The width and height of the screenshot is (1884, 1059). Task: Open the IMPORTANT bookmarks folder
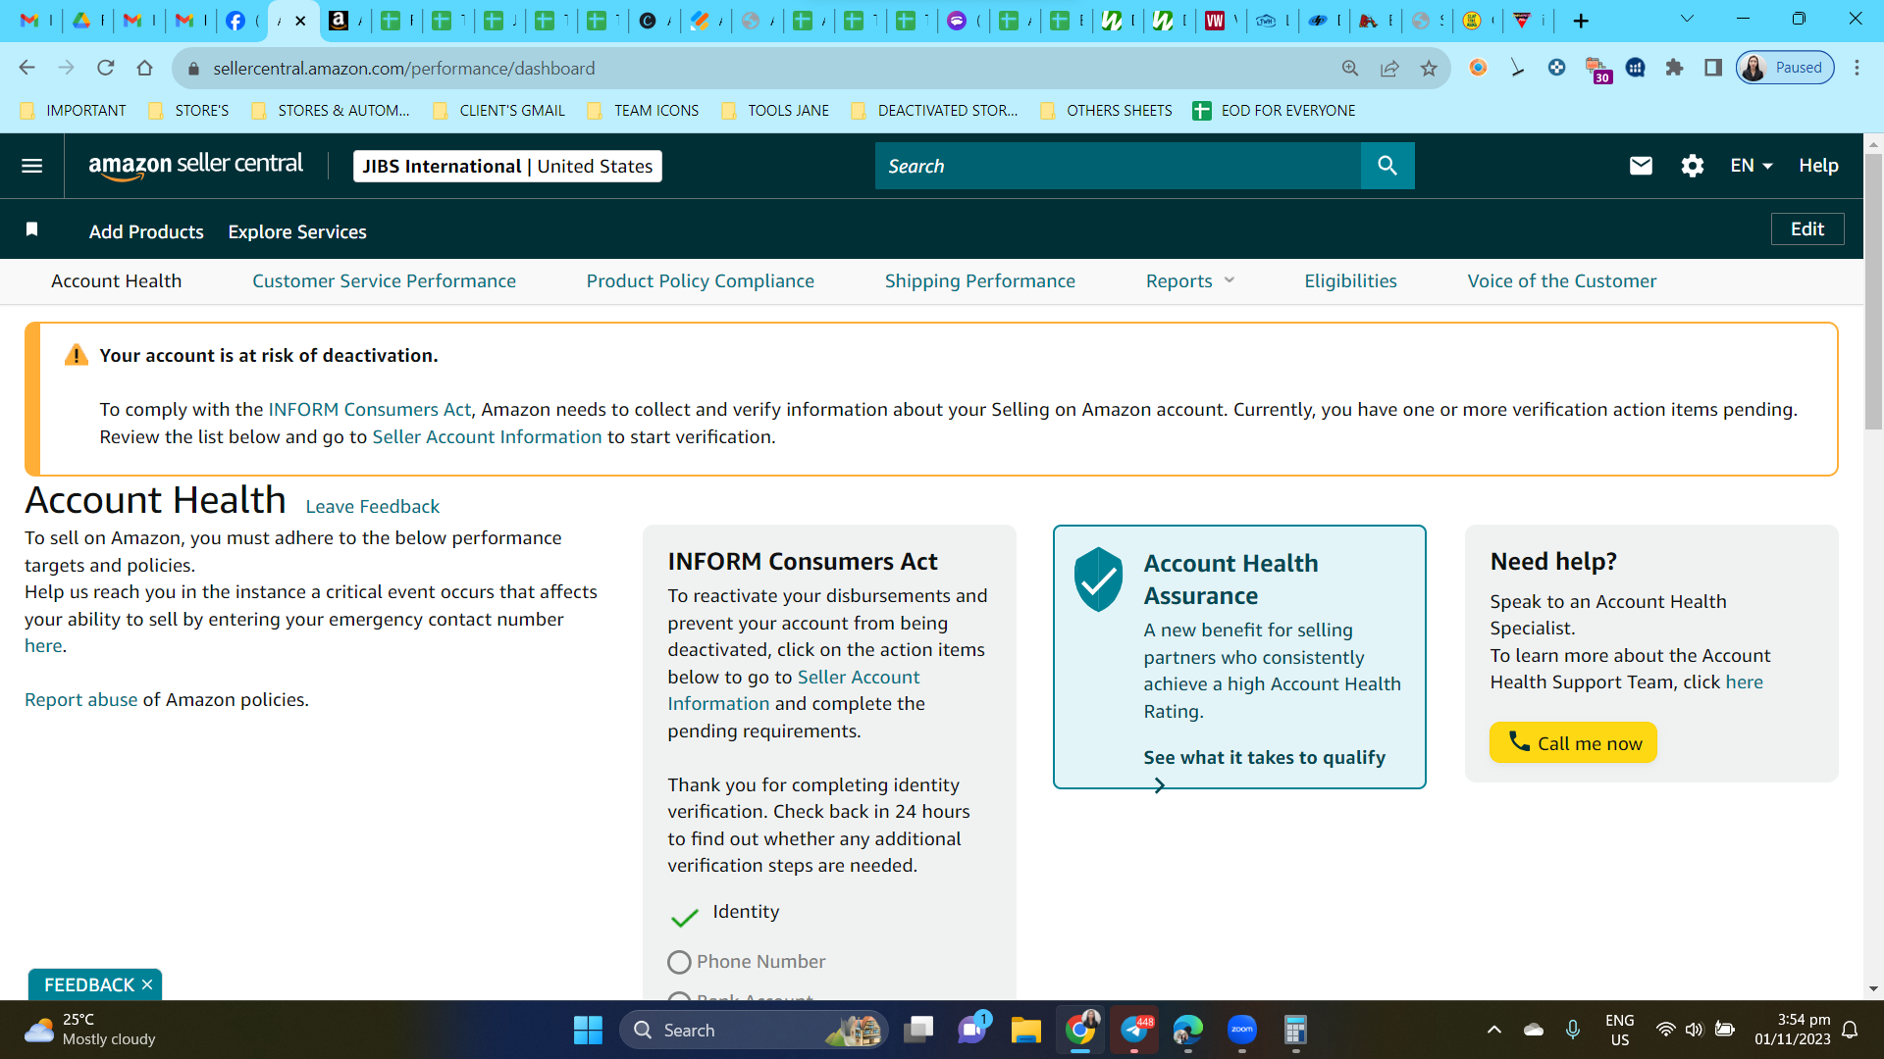[x=74, y=111]
